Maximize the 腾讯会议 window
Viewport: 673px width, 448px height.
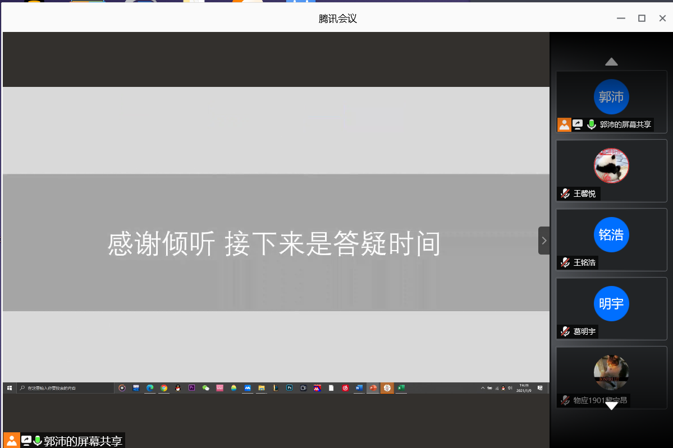(x=642, y=19)
